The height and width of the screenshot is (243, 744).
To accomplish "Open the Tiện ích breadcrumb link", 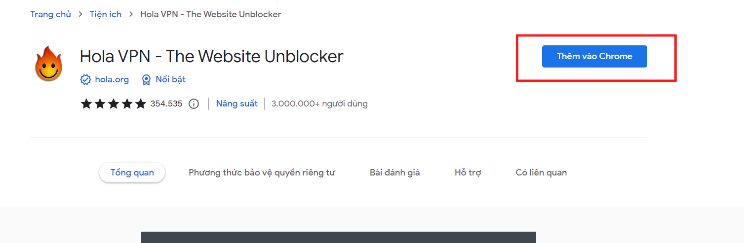I will (x=105, y=14).
